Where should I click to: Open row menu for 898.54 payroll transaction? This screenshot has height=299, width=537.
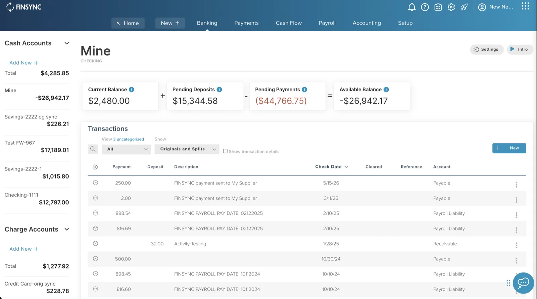[517, 215]
